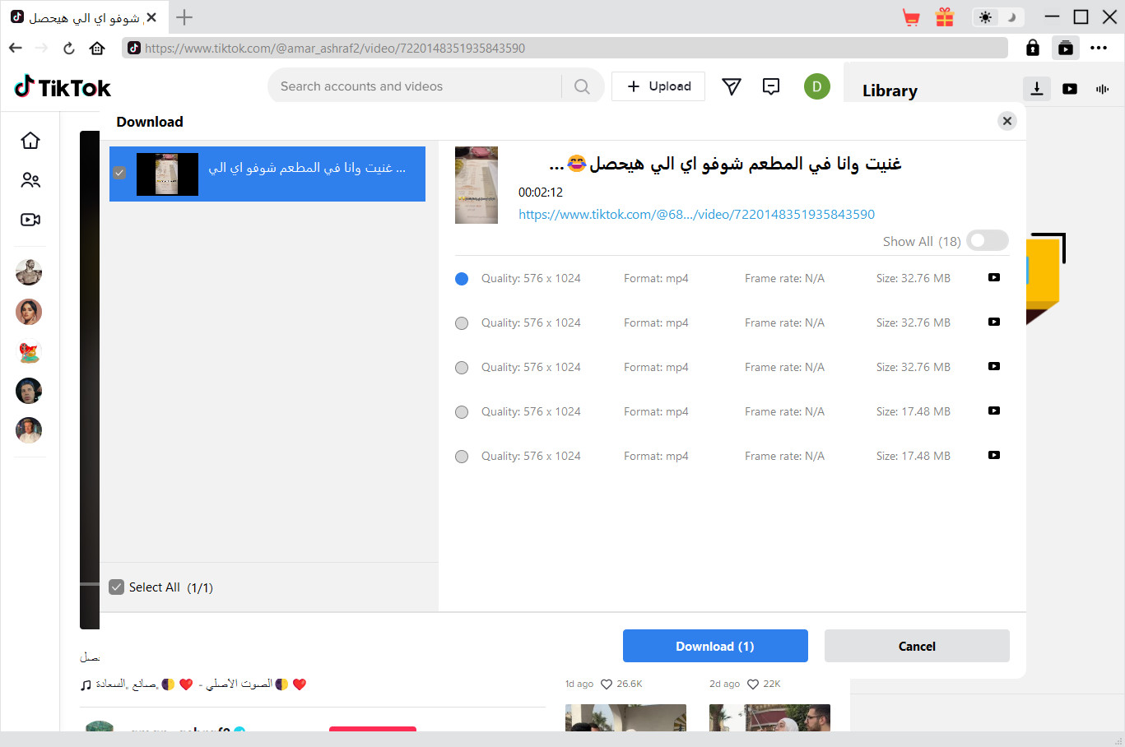Click the Upload button

658,86
